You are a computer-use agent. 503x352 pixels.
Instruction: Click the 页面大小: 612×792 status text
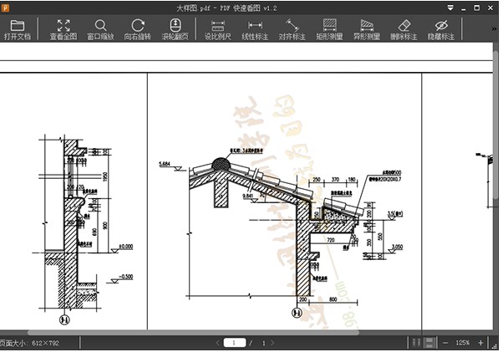tap(29, 344)
